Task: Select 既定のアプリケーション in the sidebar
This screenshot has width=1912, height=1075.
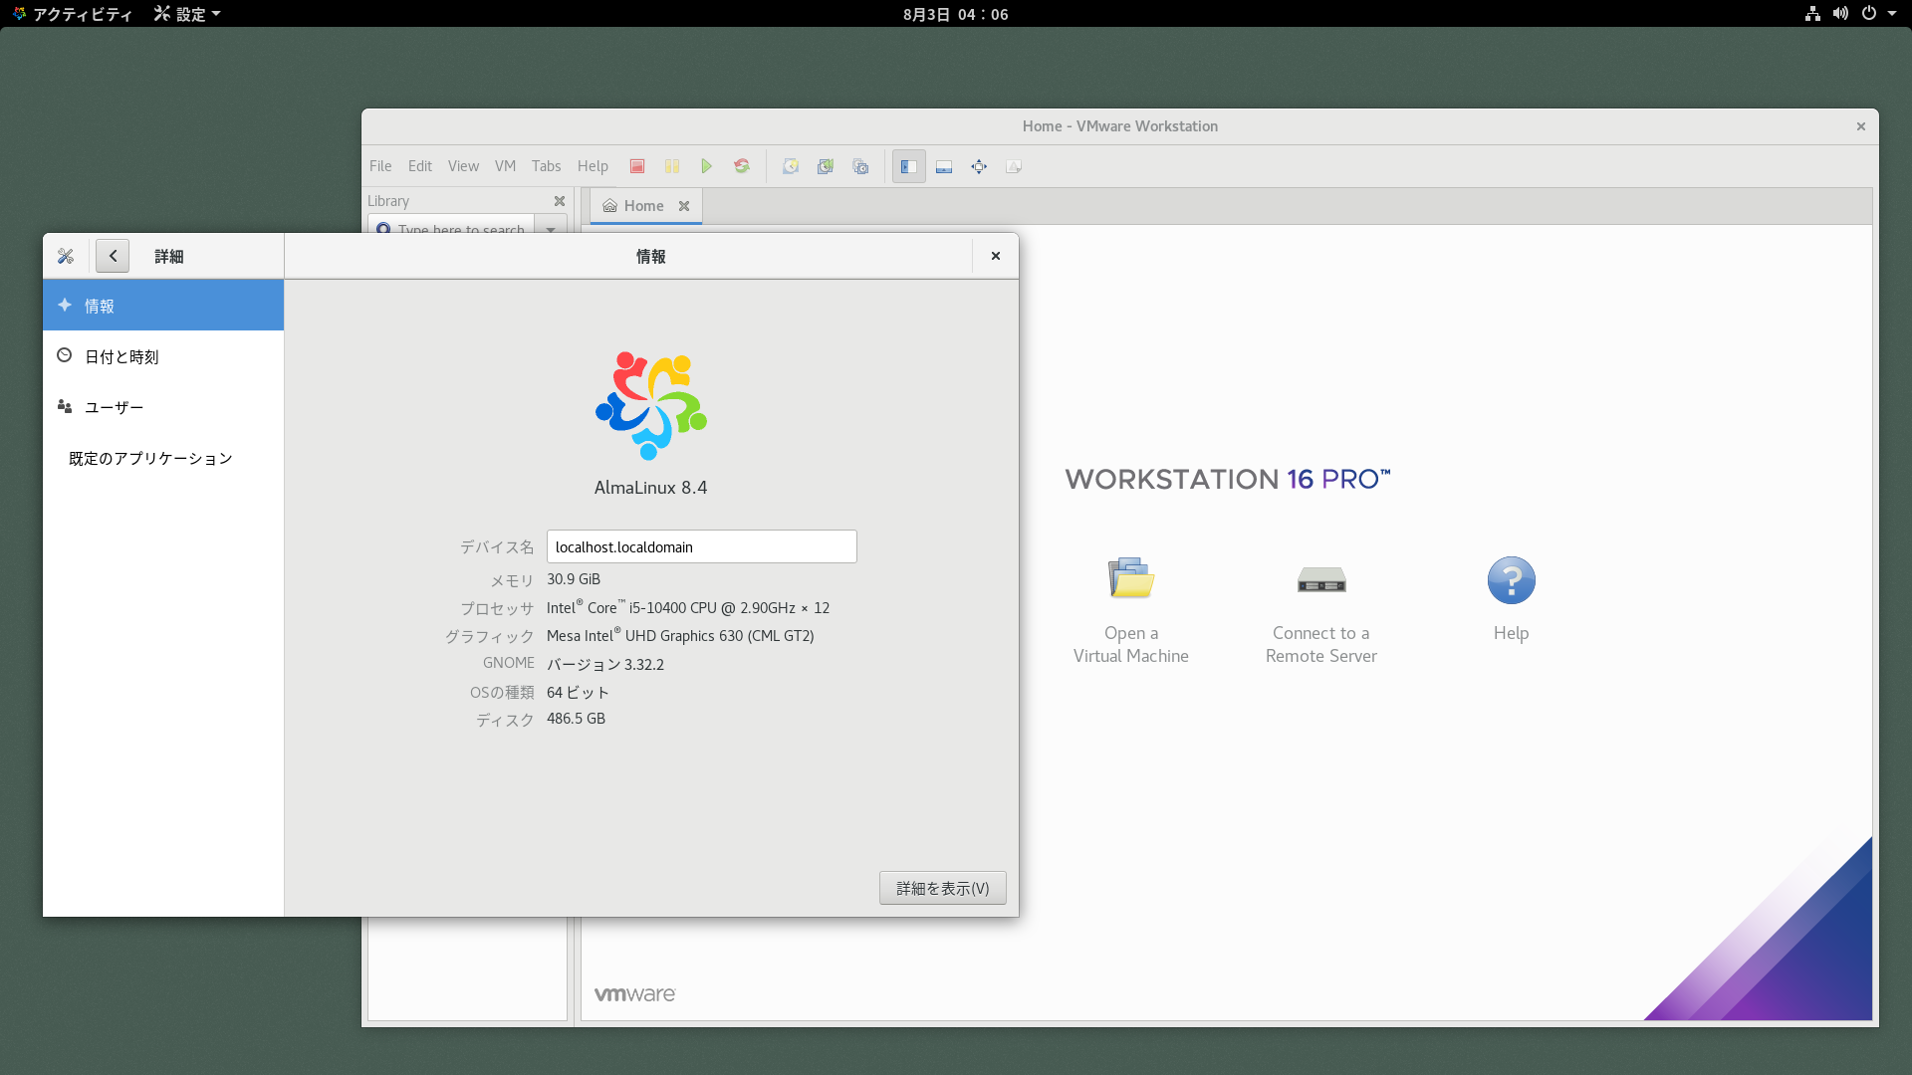Action: click(x=163, y=458)
